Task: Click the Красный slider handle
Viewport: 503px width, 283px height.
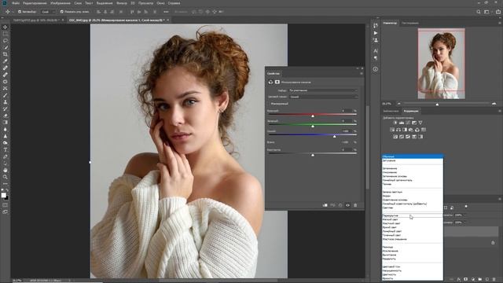Action: [x=313, y=116]
